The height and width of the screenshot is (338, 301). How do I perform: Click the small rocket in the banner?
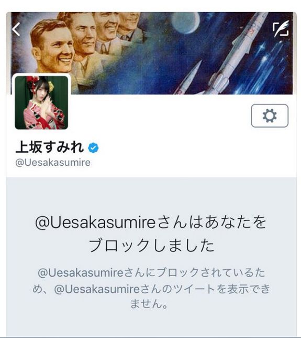(x=188, y=78)
